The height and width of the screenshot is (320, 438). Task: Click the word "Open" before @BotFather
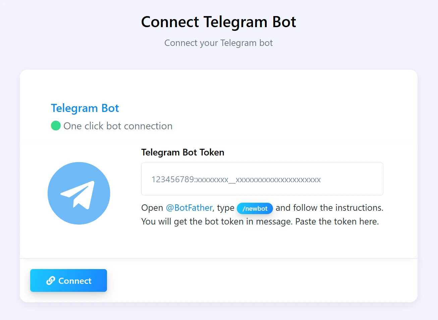click(152, 208)
